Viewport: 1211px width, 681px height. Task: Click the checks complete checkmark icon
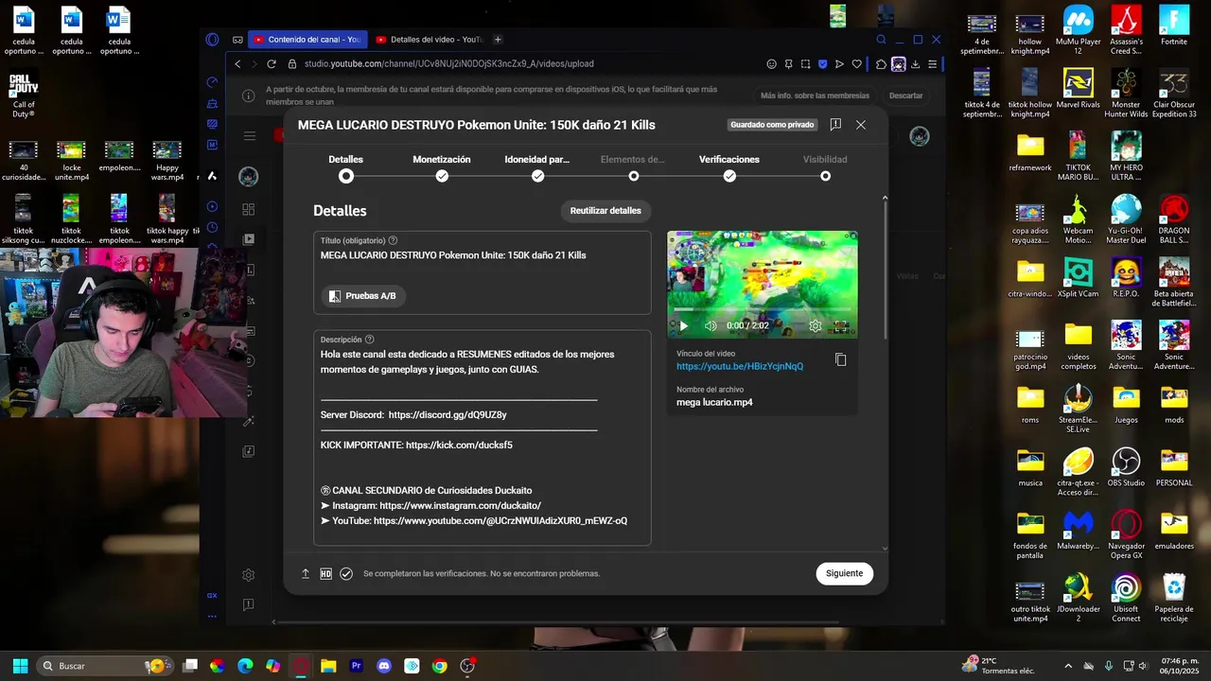(346, 573)
